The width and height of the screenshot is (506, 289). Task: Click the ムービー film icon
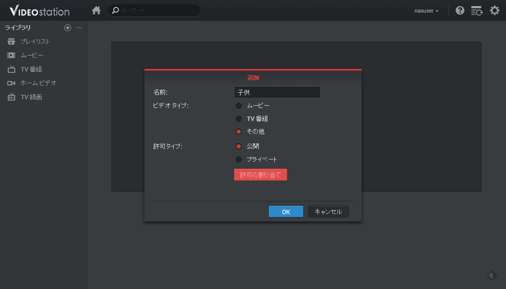click(x=11, y=55)
